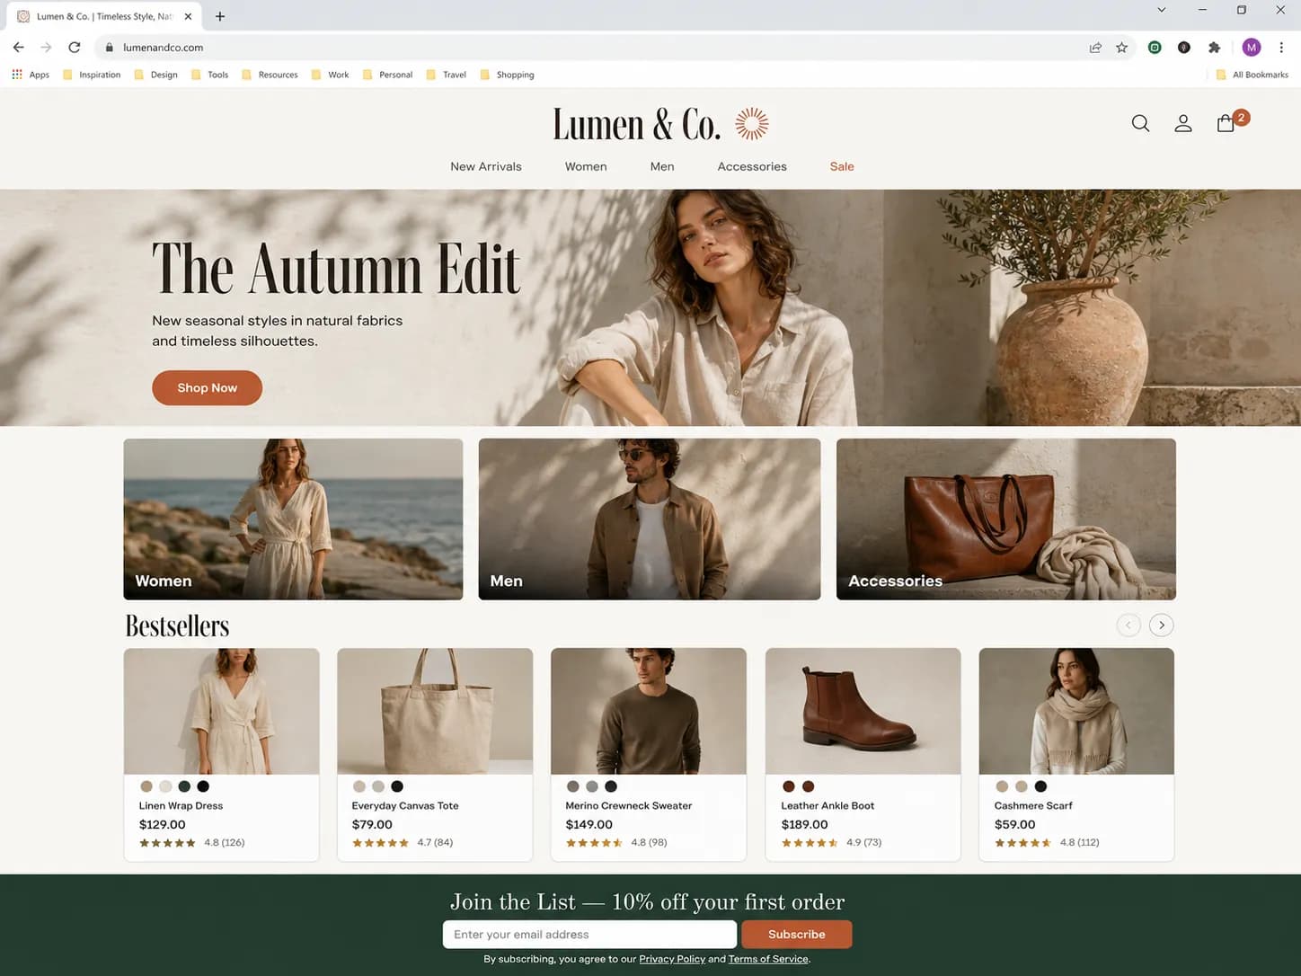This screenshot has height=976, width=1301.
Task: Open the user account icon
Action: coord(1183,123)
